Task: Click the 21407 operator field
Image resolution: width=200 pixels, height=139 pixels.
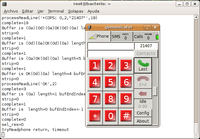Action: tap(146, 46)
